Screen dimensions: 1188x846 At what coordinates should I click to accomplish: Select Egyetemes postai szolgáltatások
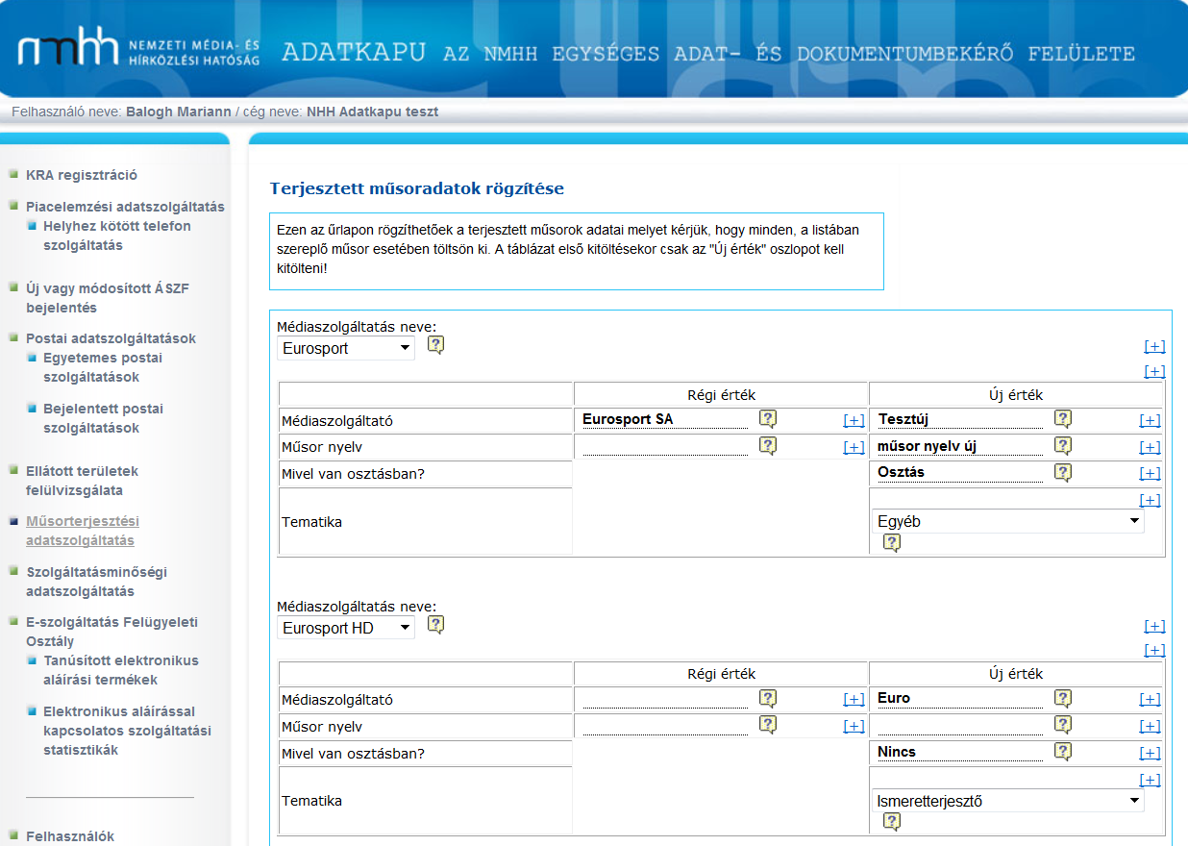click(x=103, y=367)
